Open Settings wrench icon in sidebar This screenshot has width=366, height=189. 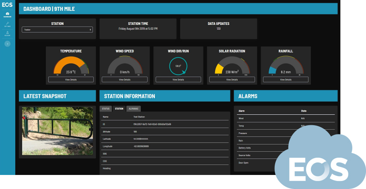pyautogui.click(x=8, y=24)
